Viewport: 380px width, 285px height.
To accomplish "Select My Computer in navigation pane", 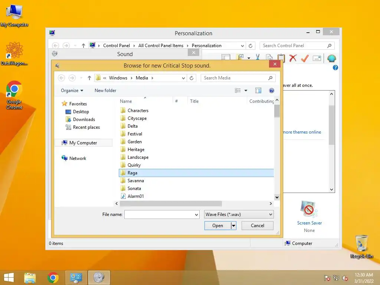I will click(84, 143).
